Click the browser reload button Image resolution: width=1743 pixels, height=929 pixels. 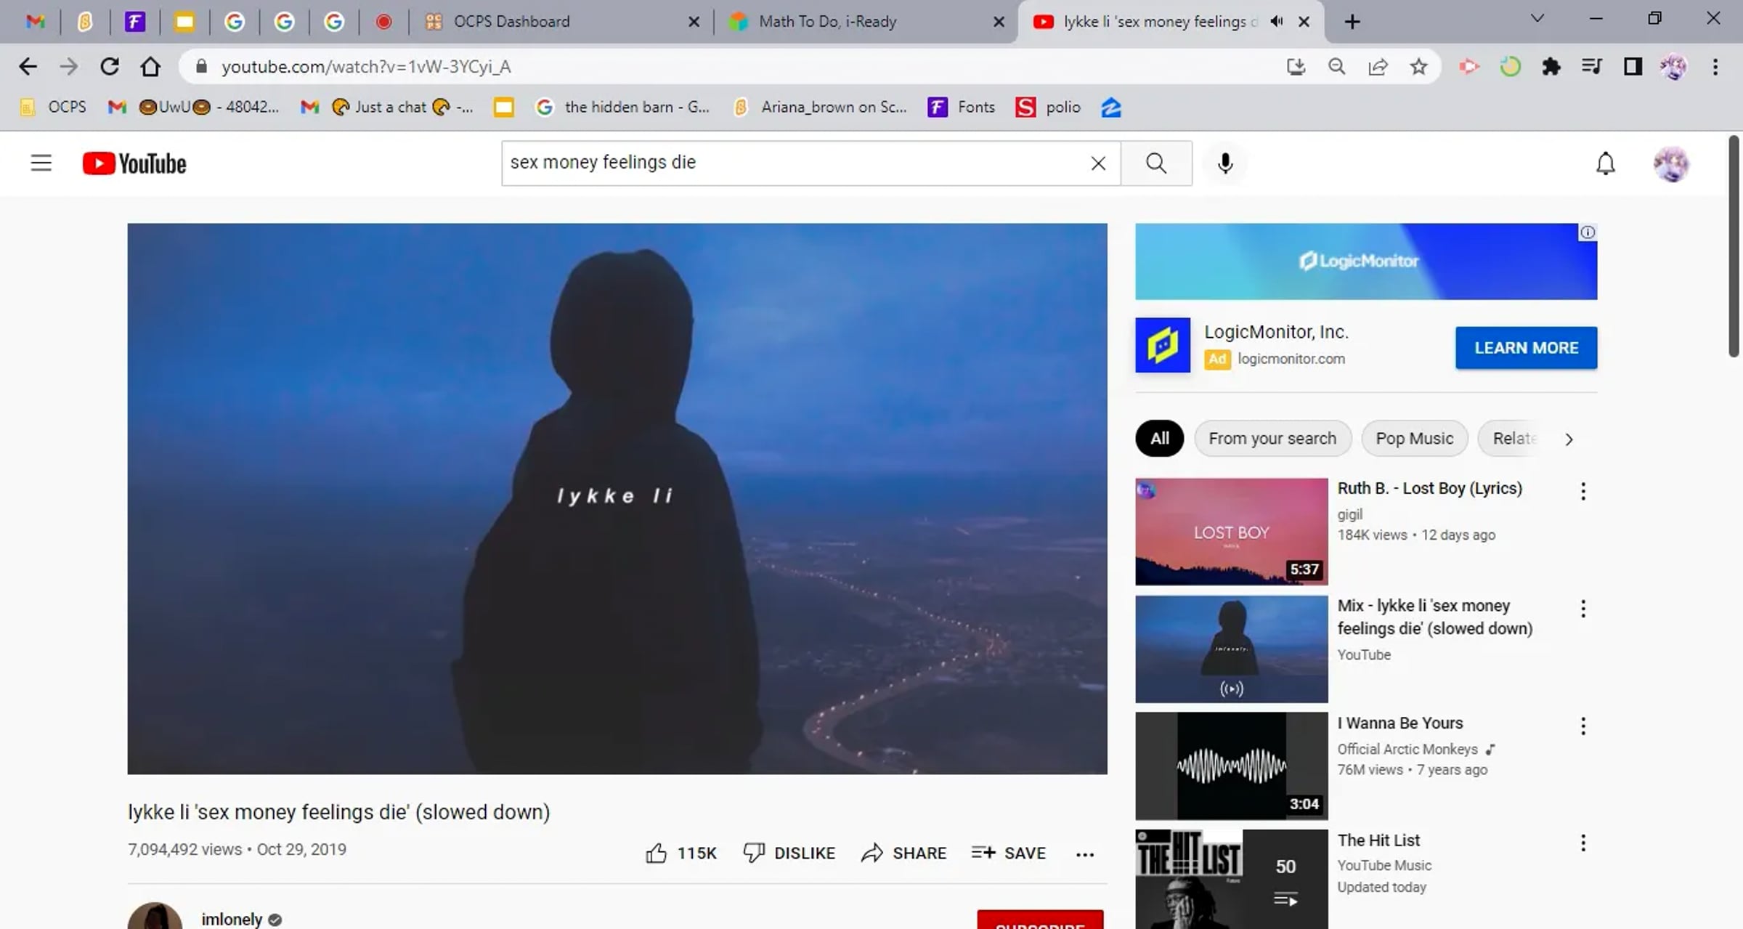pos(110,67)
